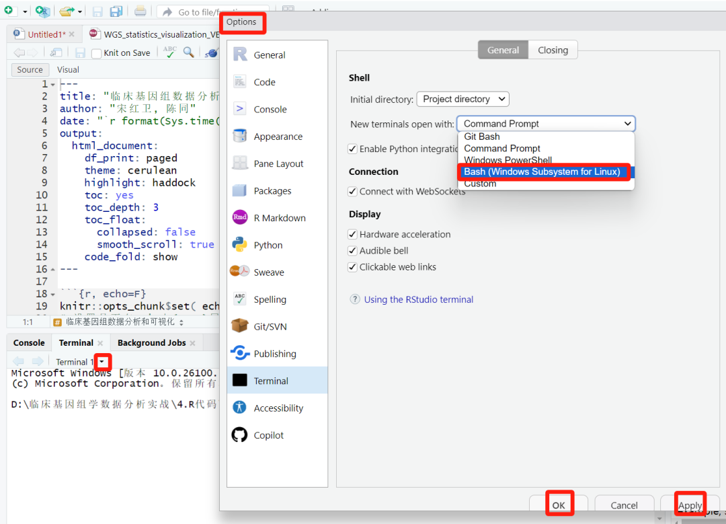Expand the Open recent files arrow
The width and height of the screenshot is (726, 524).
(x=80, y=11)
